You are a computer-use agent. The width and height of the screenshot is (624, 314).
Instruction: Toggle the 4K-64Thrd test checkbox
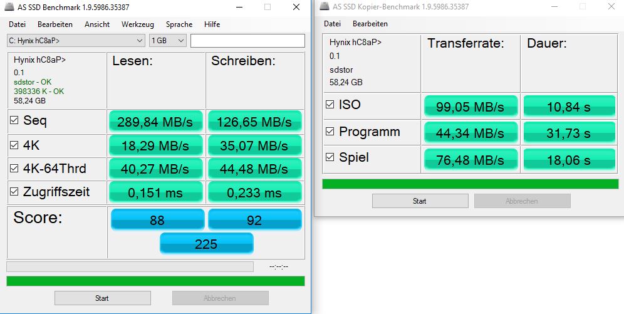tap(14, 169)
